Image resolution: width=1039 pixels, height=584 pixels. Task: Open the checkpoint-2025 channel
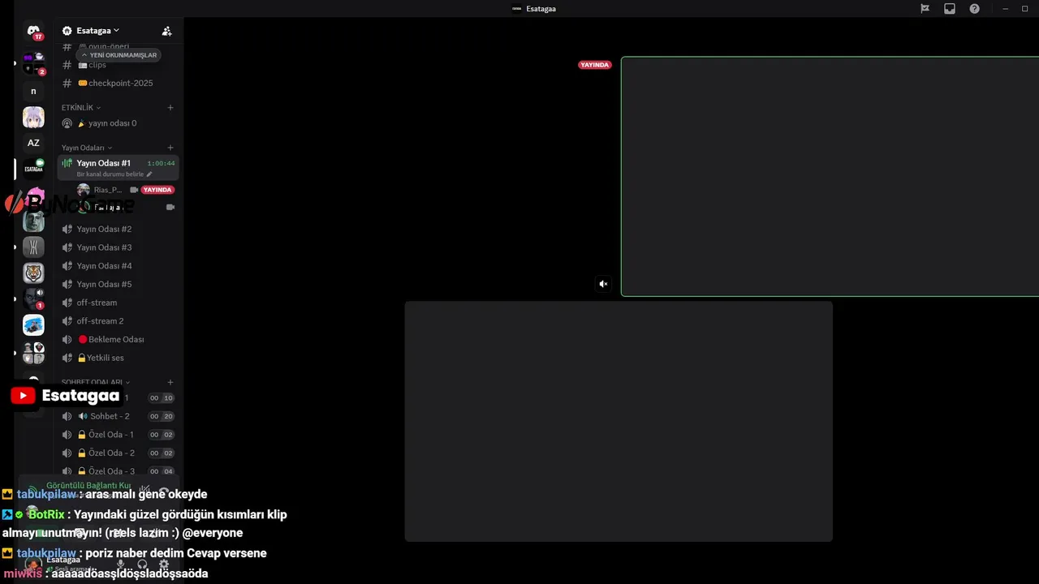point(119,83)
